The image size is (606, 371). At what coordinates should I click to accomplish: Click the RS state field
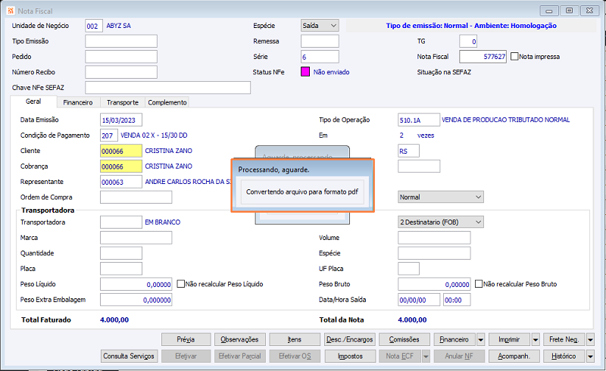[x=408, y=151]
